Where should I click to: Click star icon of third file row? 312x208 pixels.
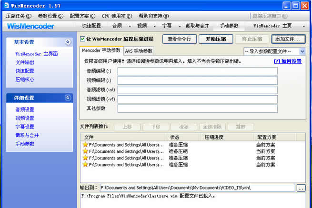tap(85, 158)
